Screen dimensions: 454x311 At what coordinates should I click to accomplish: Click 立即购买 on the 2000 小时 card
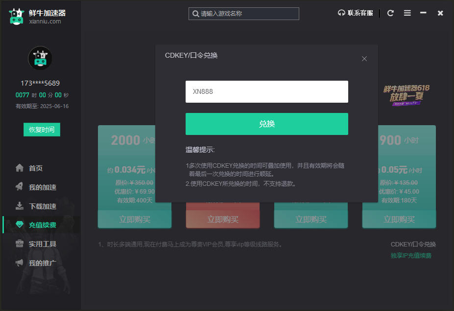[x=135, y=220]
